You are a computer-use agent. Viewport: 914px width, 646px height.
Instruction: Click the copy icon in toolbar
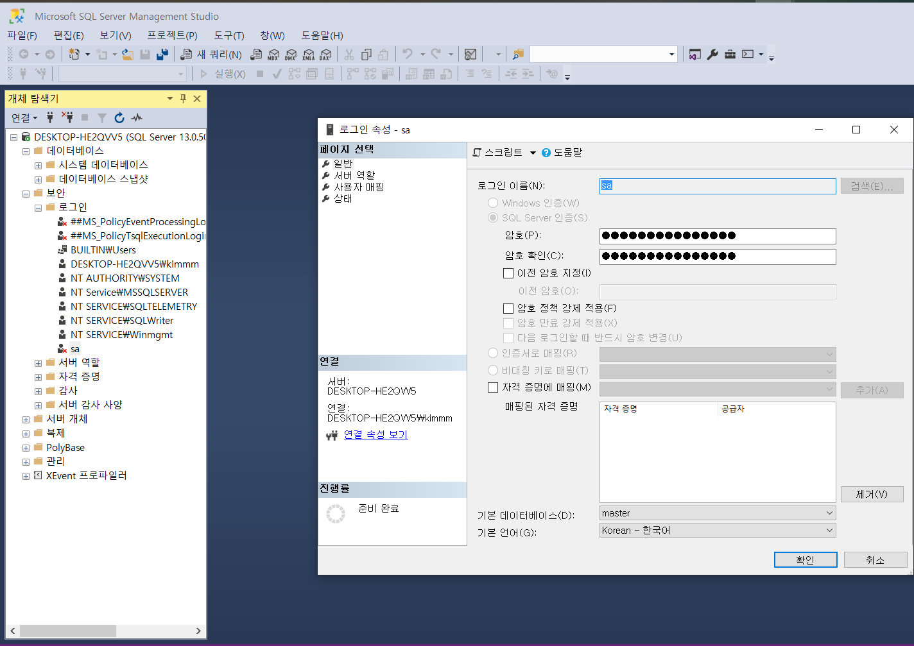(x=366, y=55)
